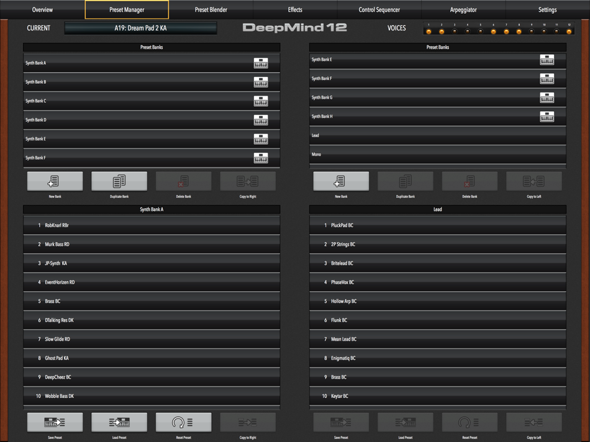Click the Load Preset icon on the left panel
Image resolution: width=590 pixels, height=442 pixels.
tap(119, 422)
